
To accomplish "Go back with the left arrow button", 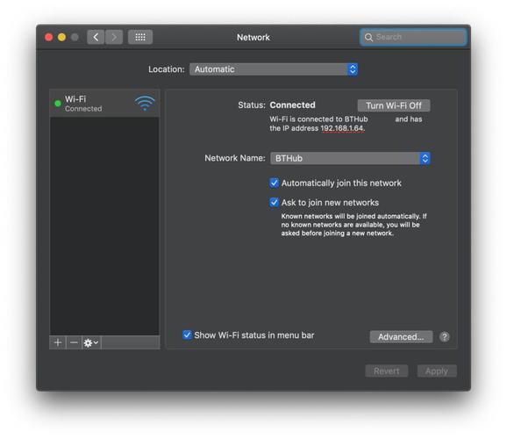I will (x=96, y=37).
